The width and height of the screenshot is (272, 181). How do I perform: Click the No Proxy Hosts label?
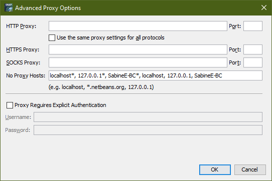pos(26,75)
